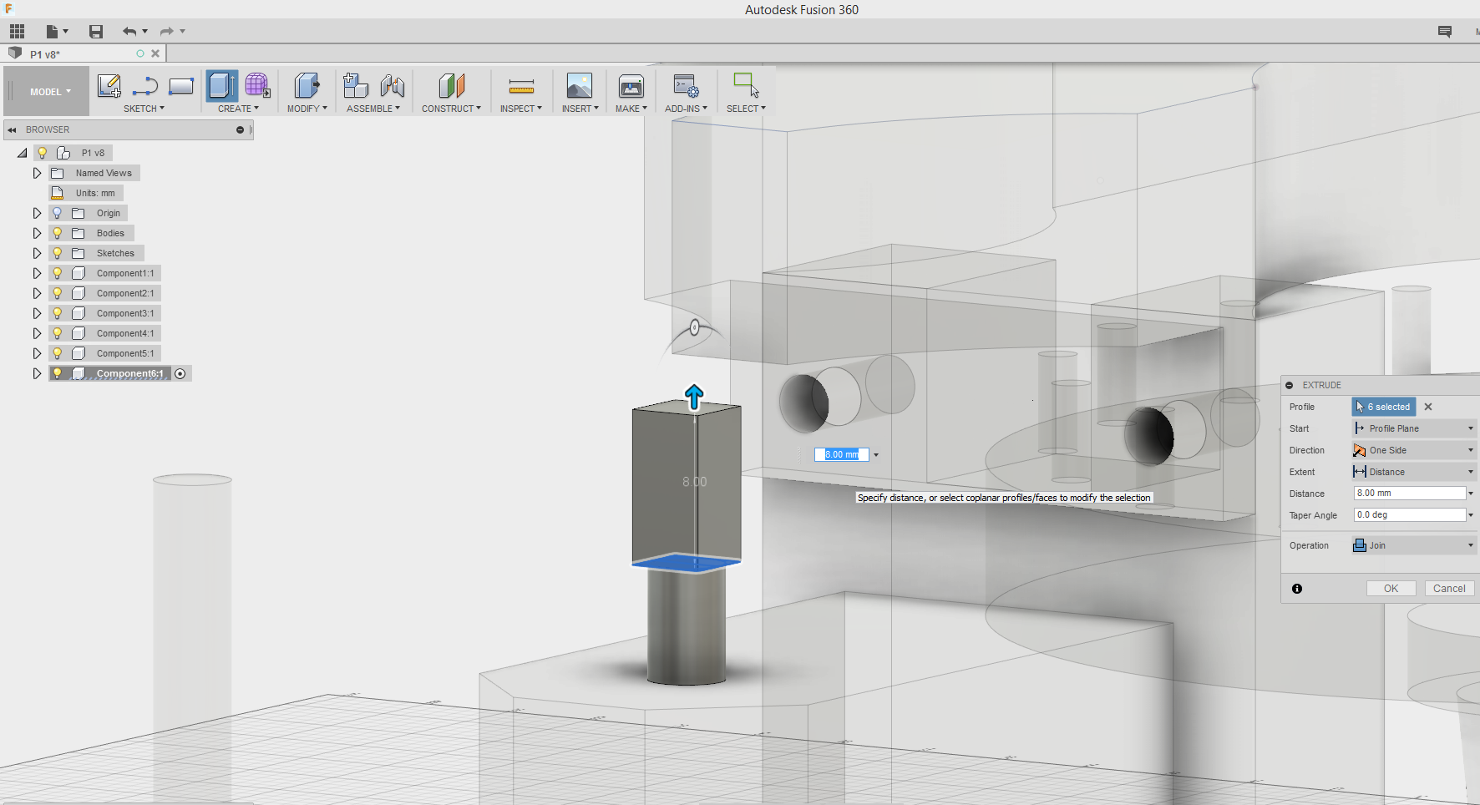
Task: Toggle visibility bulb for Component3:1
Action: click(x=58, y=313)
